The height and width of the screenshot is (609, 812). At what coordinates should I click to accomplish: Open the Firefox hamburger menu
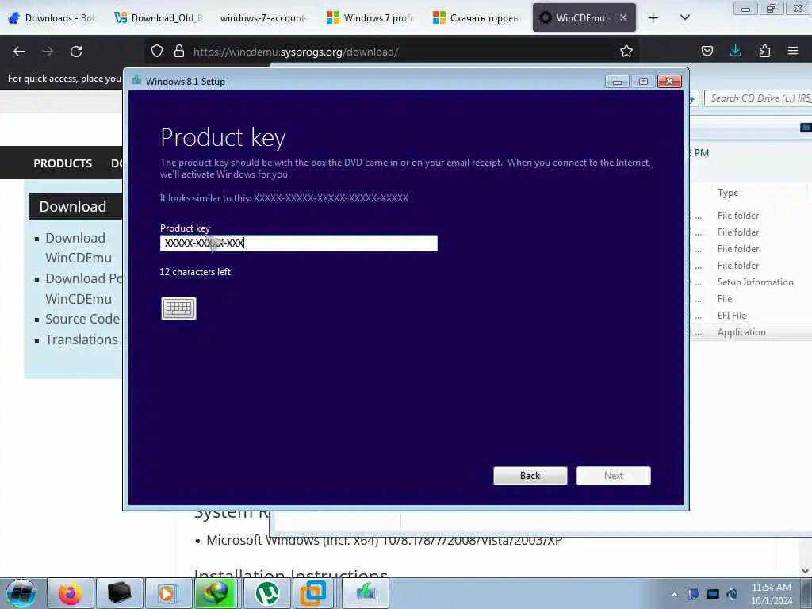tap(793, 51)
